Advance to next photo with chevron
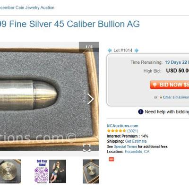 91,99
